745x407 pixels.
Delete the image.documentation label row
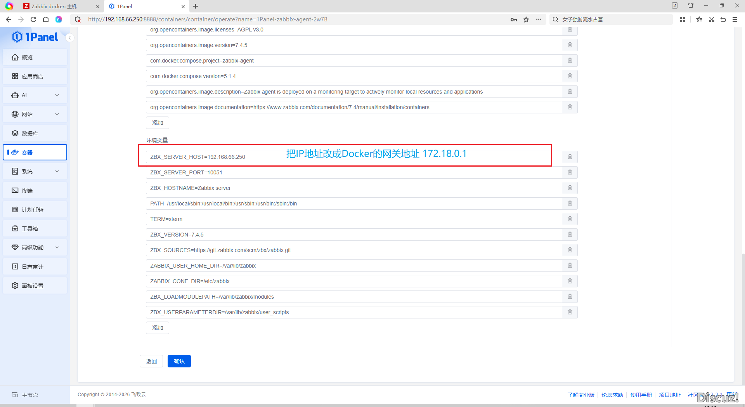[570, 107]
